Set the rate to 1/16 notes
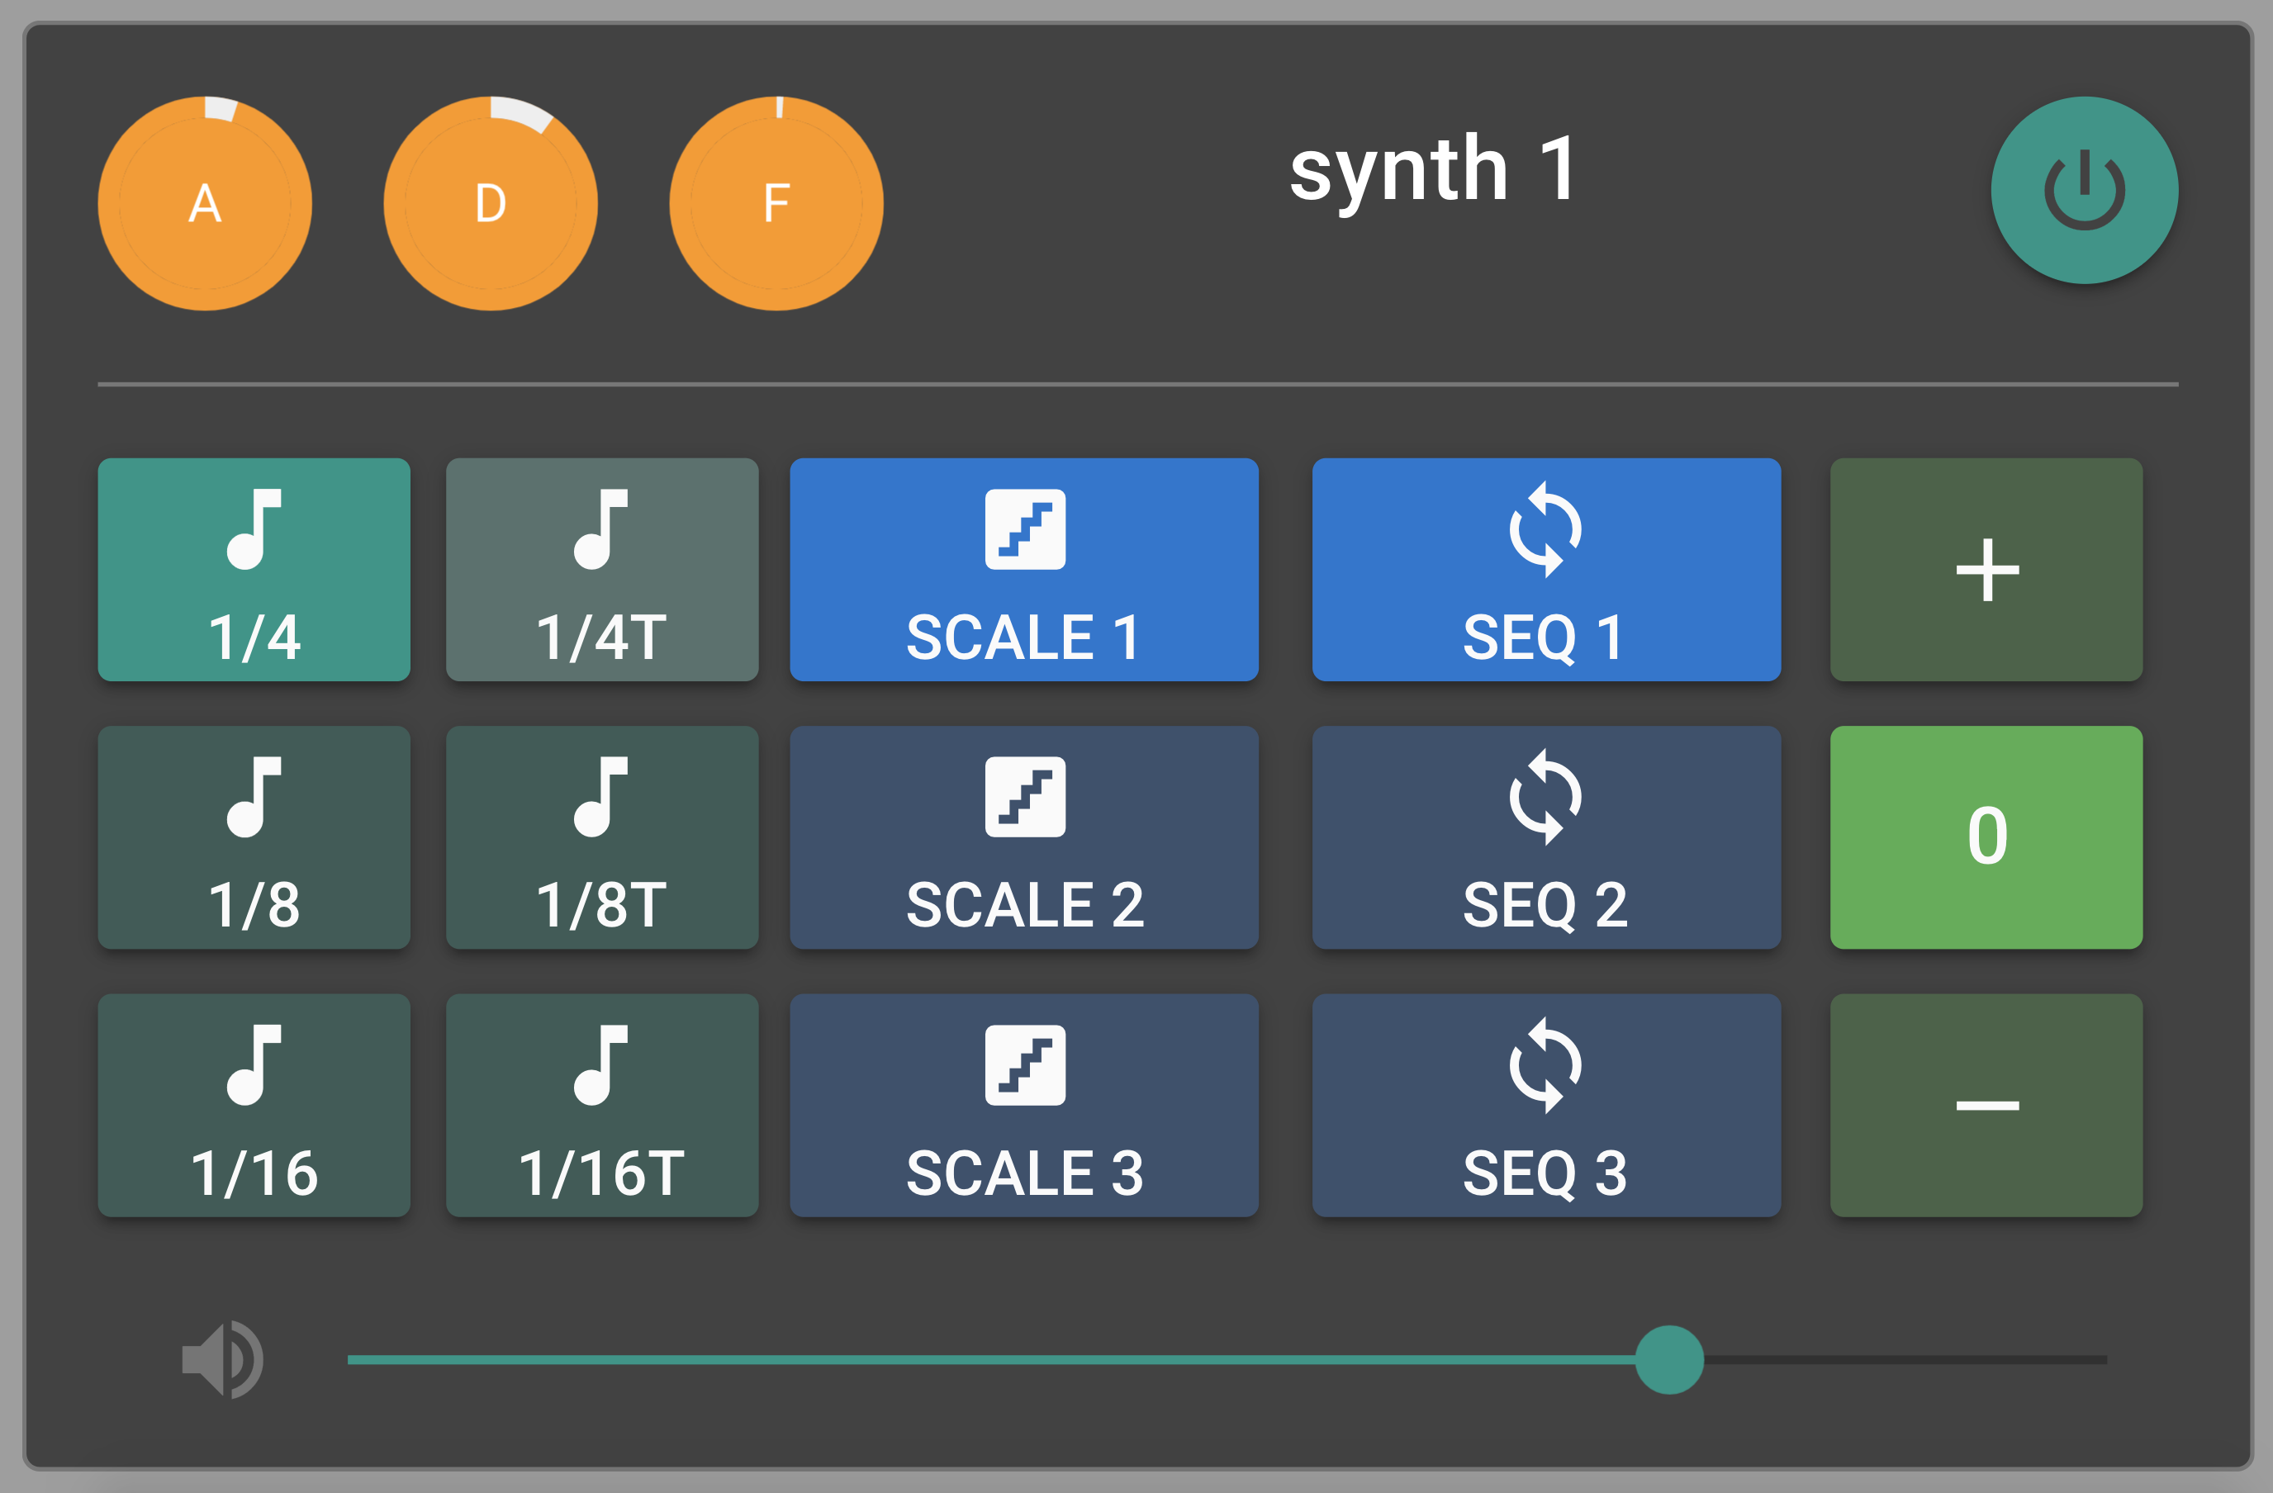2273x1493 pixels. [254, 1106]
